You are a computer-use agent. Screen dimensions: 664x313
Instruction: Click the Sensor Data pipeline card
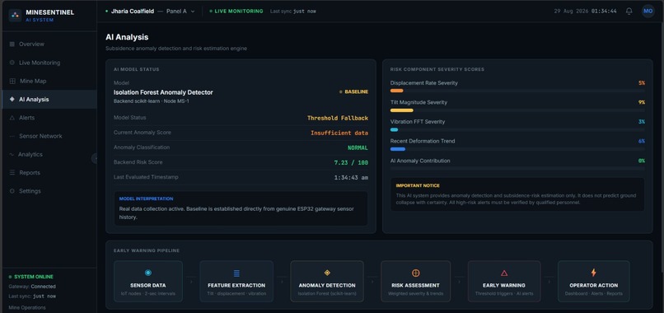pos(148,281)
